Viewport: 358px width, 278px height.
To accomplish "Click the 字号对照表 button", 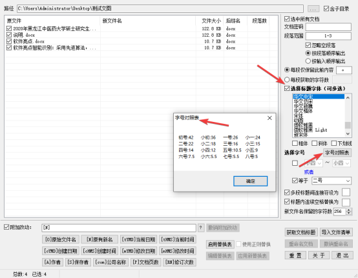I will click(x=337, y=153).
